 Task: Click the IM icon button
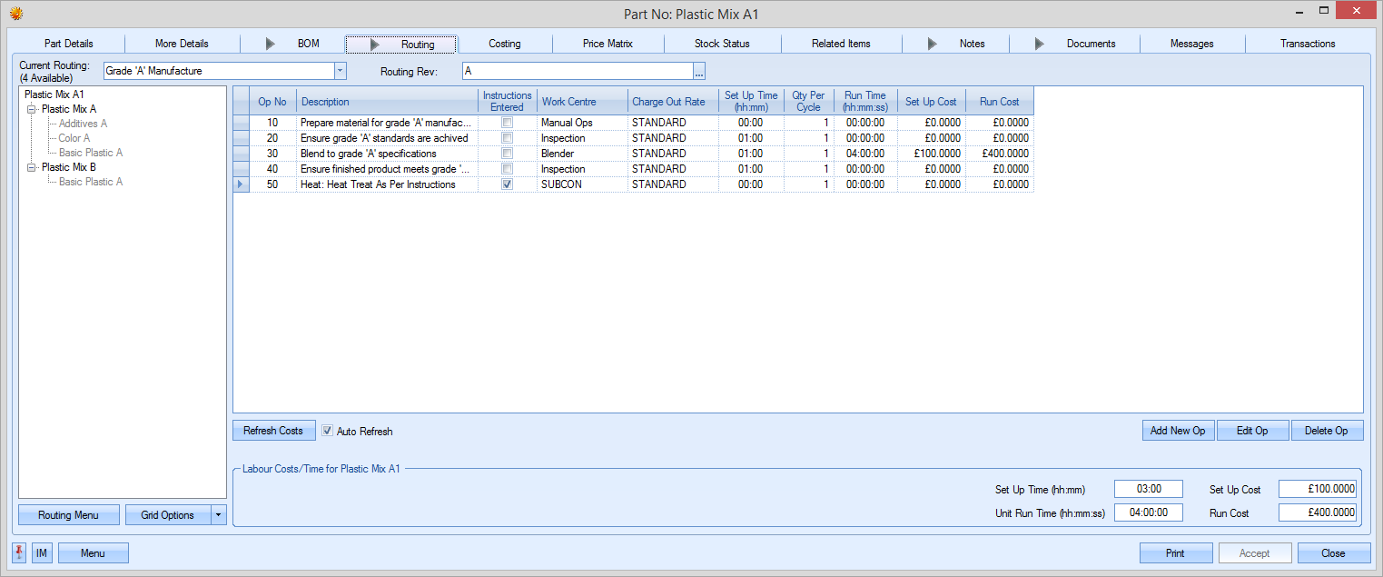pyautogui.click(x=42, y=552)
